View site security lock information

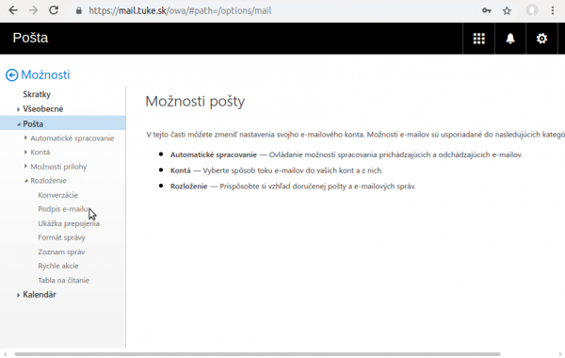78,10
